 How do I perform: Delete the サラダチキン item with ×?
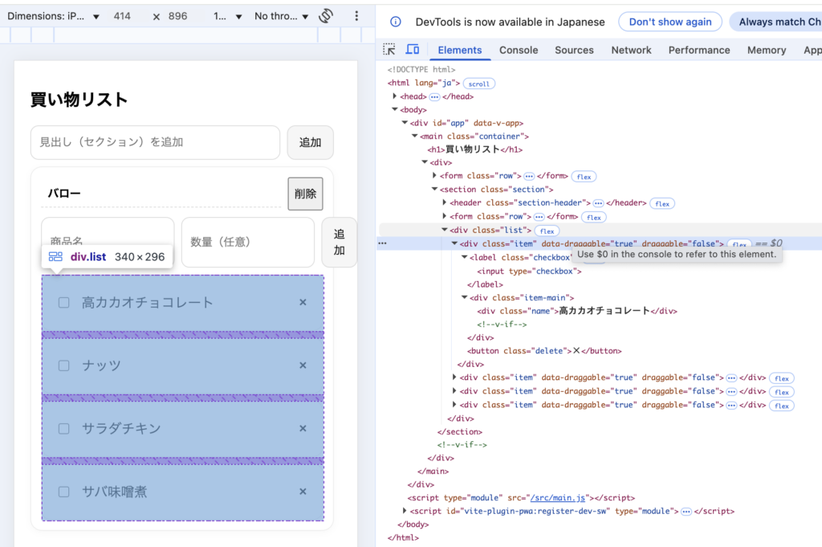[x=303, y=428]
